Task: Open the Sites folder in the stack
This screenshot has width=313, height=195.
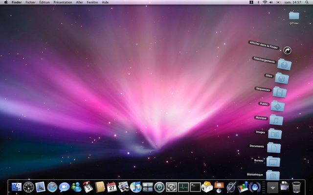Action: point(282,78)
